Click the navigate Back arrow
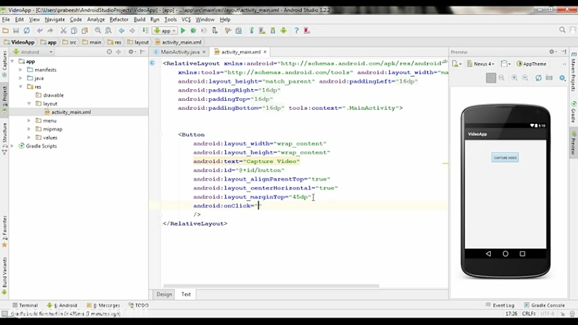Viewport: 578px width, 325px height. 121,31
